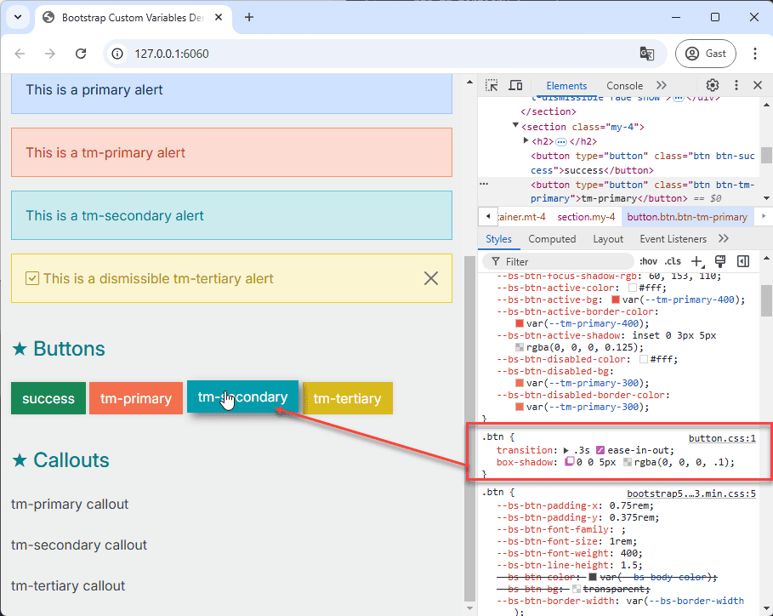Viewport: 773px width, 616px height.
Task: Click the page vertical scrollbar
Action: [469, 427]
